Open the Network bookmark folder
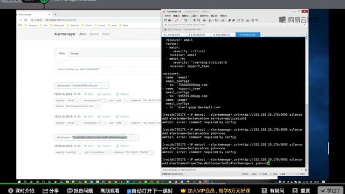The height and width of the screenshot is (194, 345). pos(73,25)
